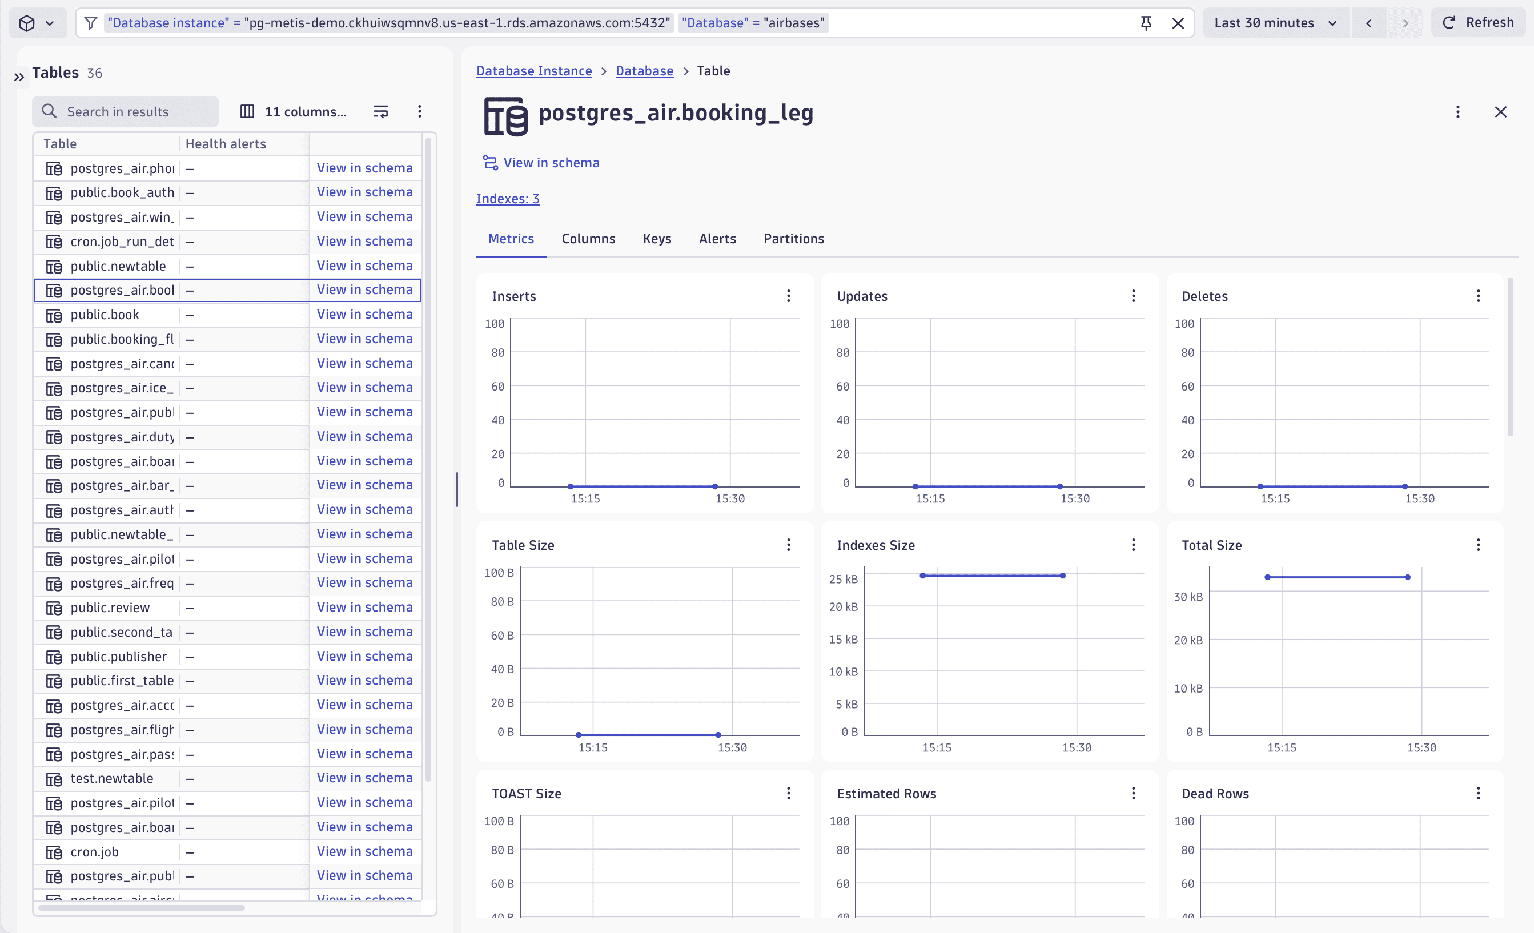Switch to the Keys tab
Viewport: 1534px width, 933px height.
[657, 239]
